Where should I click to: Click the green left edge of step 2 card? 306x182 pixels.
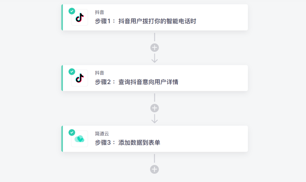62,78
